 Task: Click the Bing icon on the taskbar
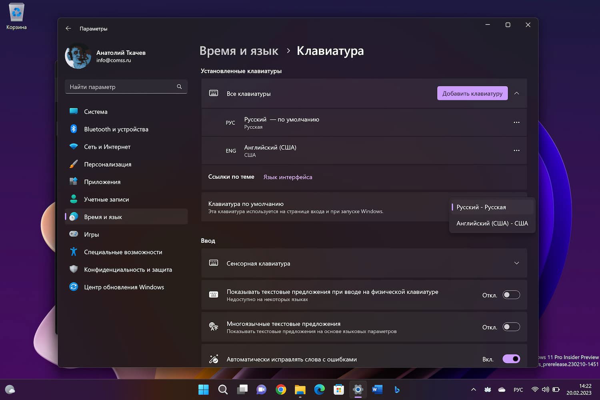coord(396,390)
